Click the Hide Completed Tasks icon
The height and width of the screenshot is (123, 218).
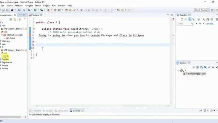pyautogui.click(x=204, y=19)
